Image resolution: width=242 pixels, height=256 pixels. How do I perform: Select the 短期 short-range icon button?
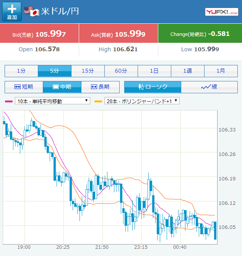(24, 87)
